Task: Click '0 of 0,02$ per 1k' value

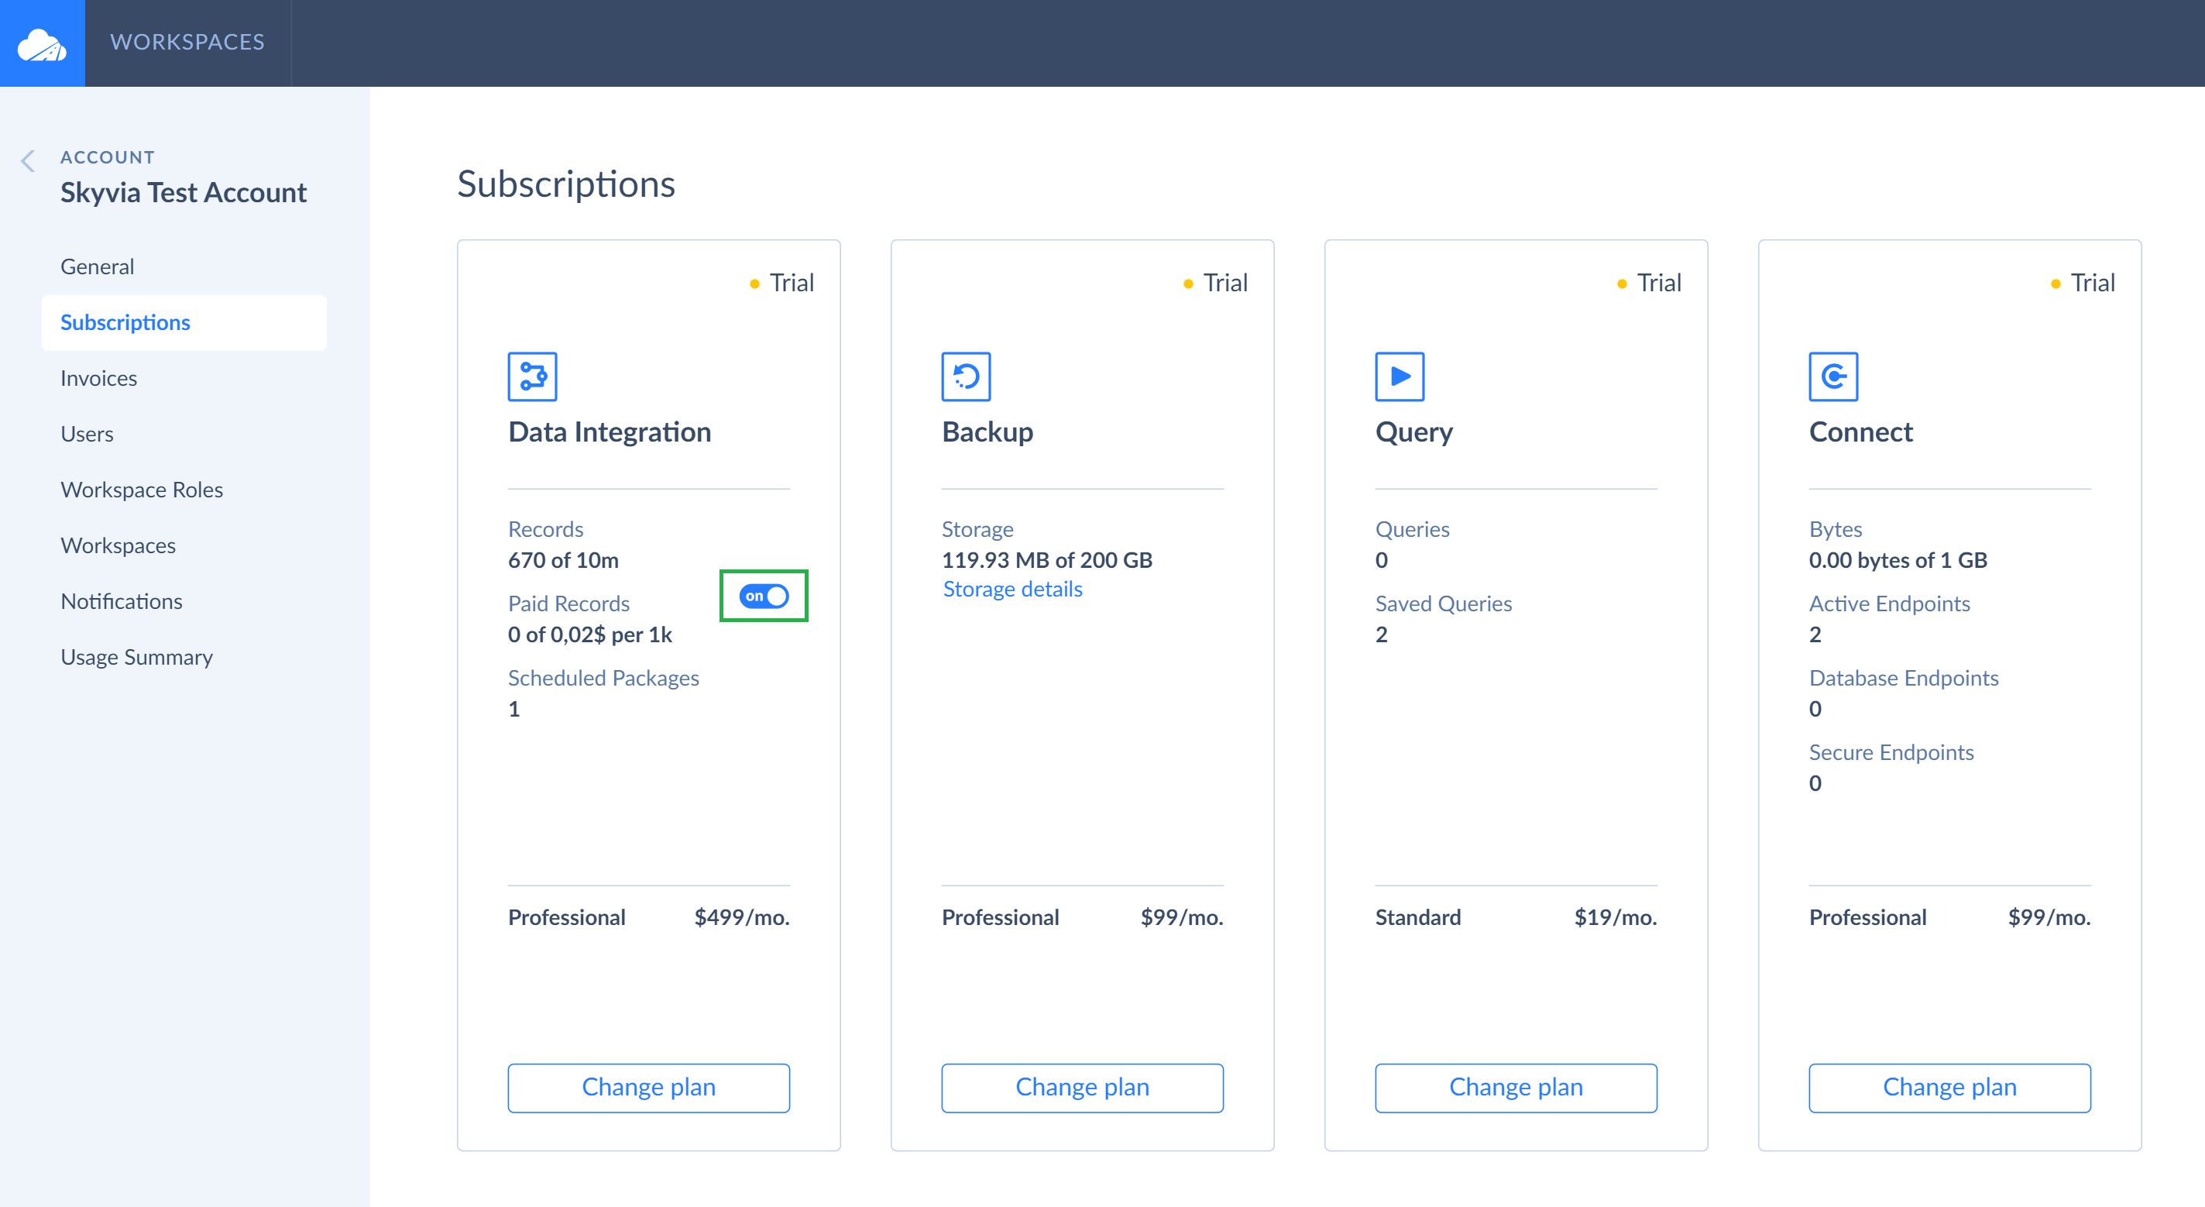Action: (589, 634)
